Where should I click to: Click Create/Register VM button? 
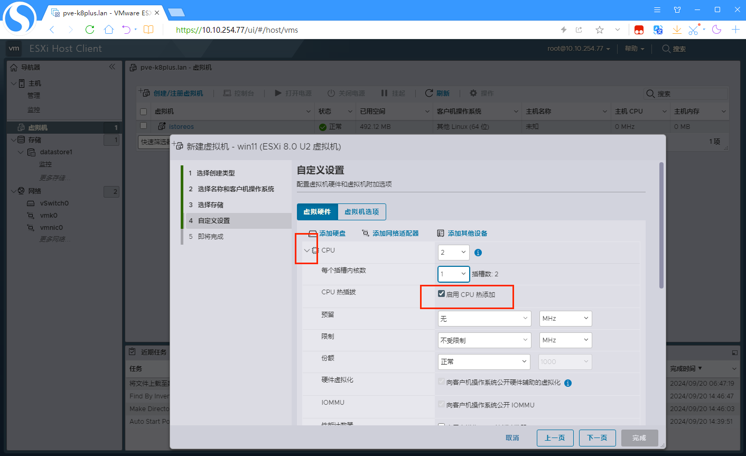pos(172,93)
